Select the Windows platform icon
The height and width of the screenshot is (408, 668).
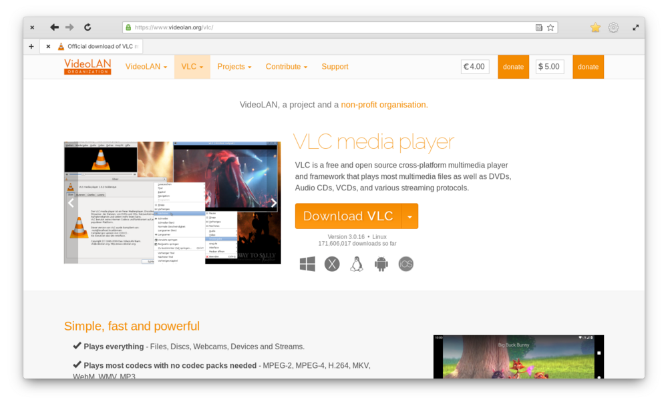click(x=307, y=264)
